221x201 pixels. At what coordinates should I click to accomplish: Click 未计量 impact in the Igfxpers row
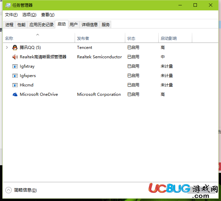click(x=167, y=76)
